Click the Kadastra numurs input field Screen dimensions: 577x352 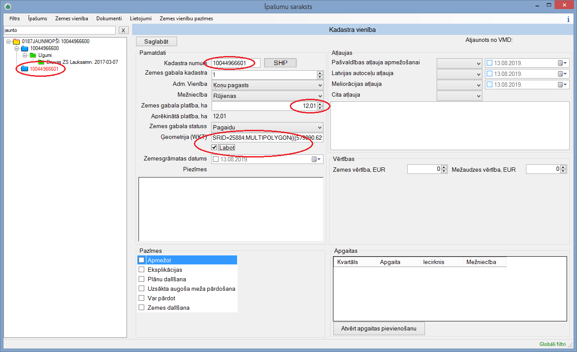click(235, 63)
